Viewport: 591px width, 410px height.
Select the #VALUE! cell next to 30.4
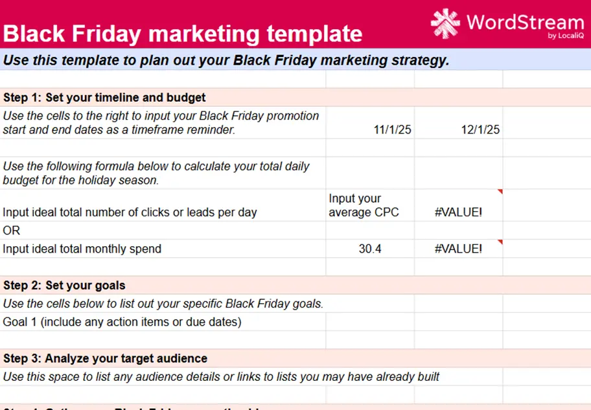click(x=458, y=249)
